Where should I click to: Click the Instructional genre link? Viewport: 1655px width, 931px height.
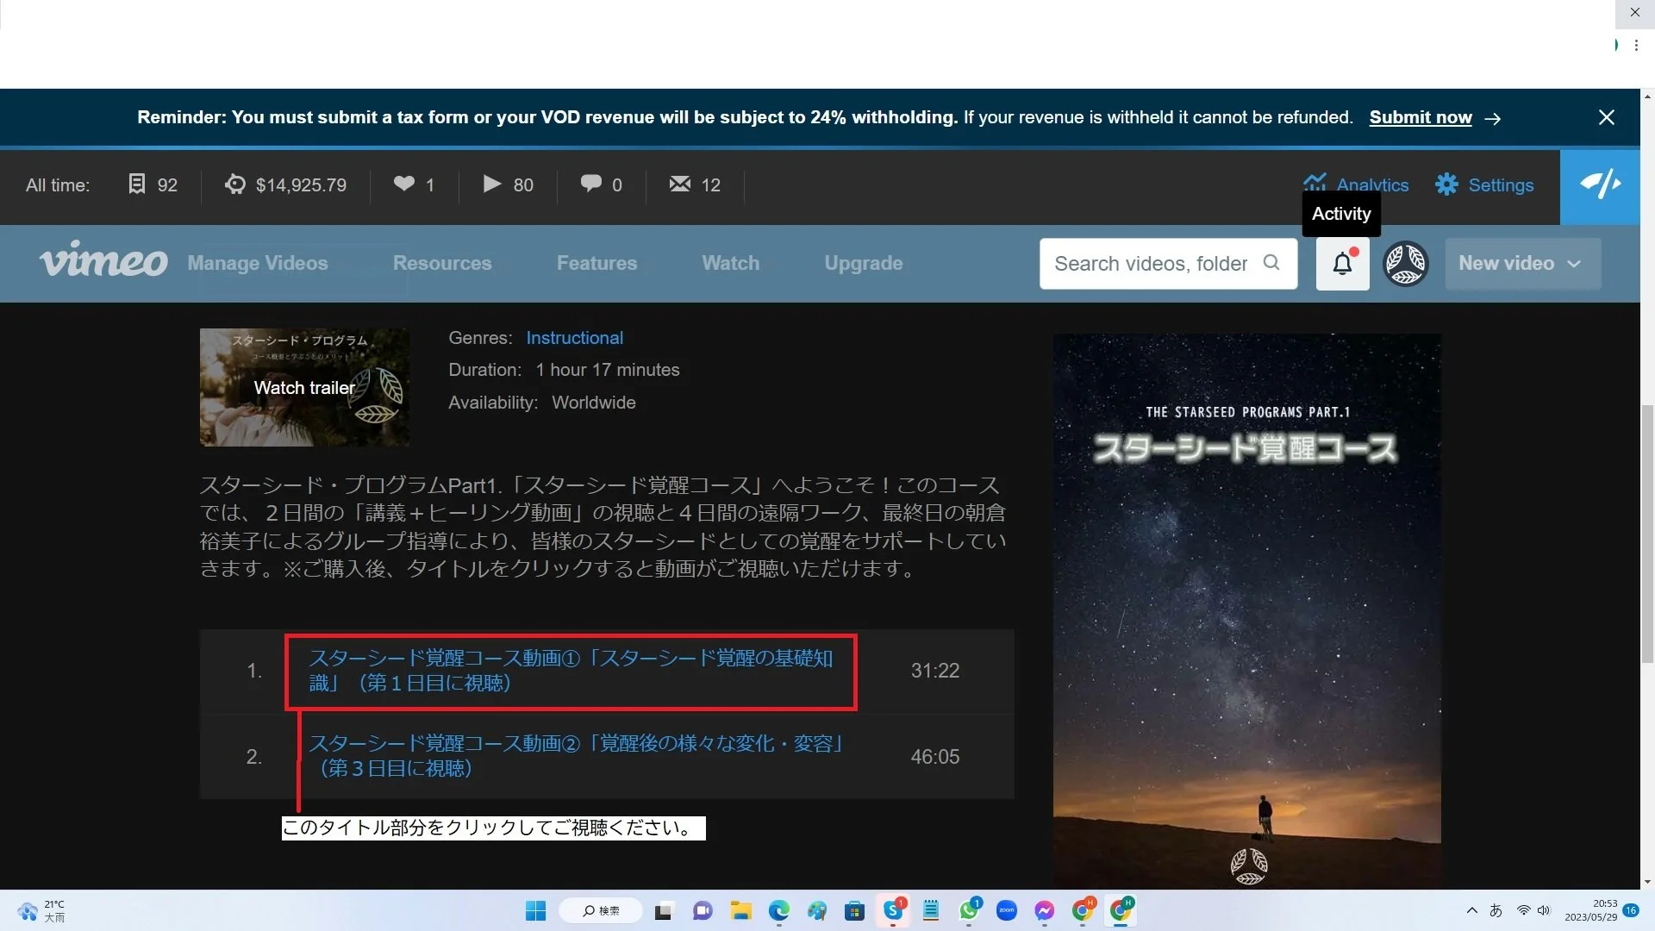coord(574,338)
